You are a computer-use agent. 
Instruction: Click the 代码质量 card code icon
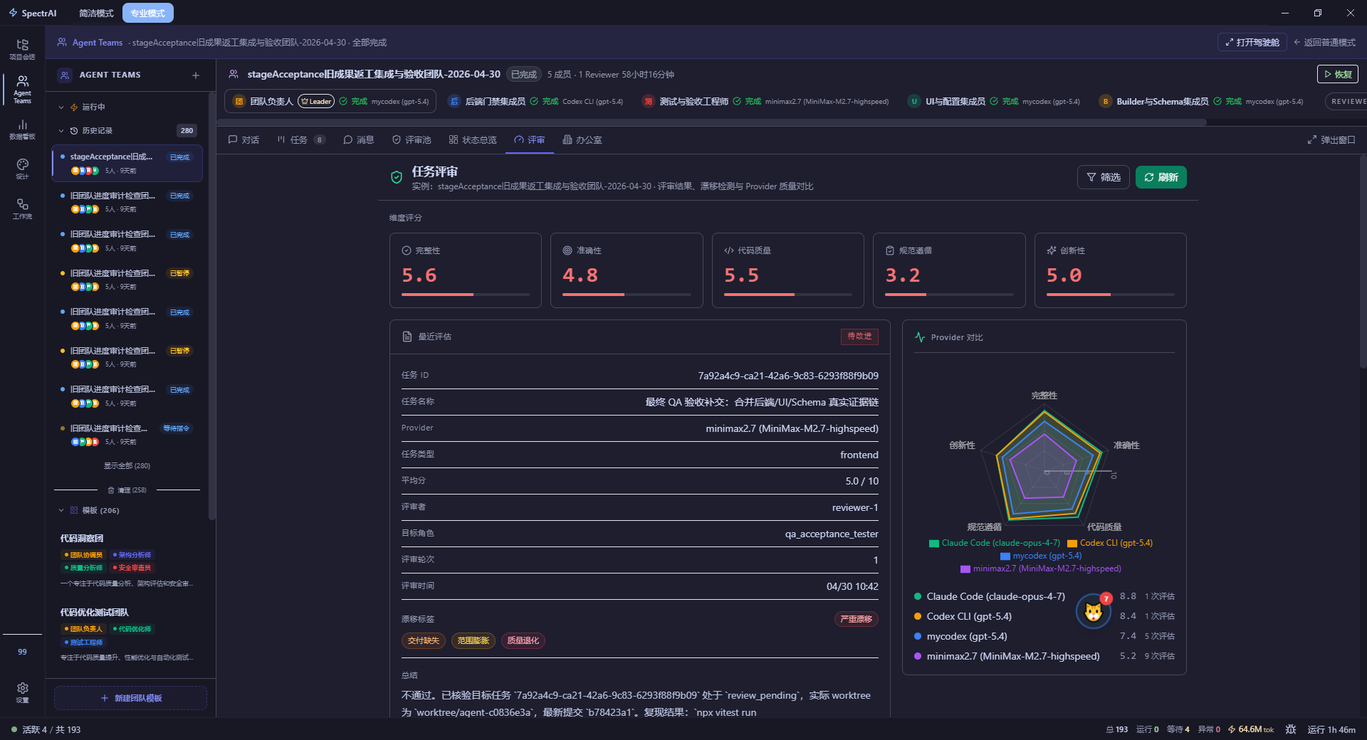click(x=729, y=250)
